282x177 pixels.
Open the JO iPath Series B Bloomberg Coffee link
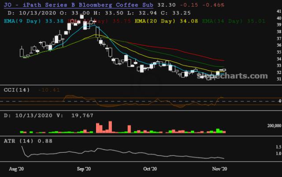pyautogui.click(x=78, y=5)
